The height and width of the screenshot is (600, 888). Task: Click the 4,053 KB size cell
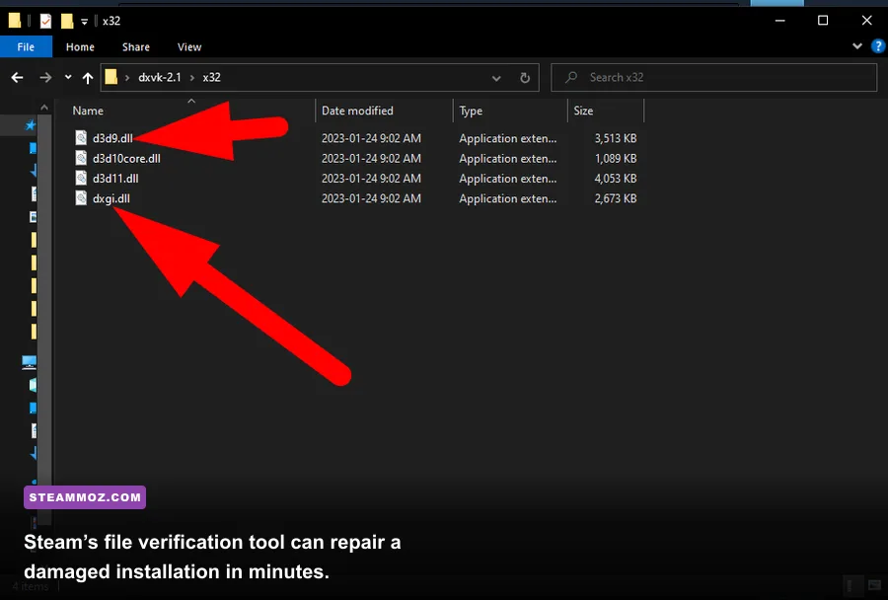click(x=616, y=179)
